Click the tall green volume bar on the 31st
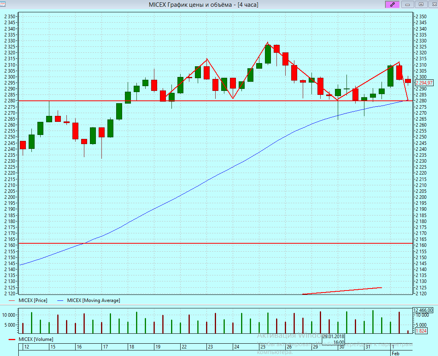438x356 pixels. (373, 322)
